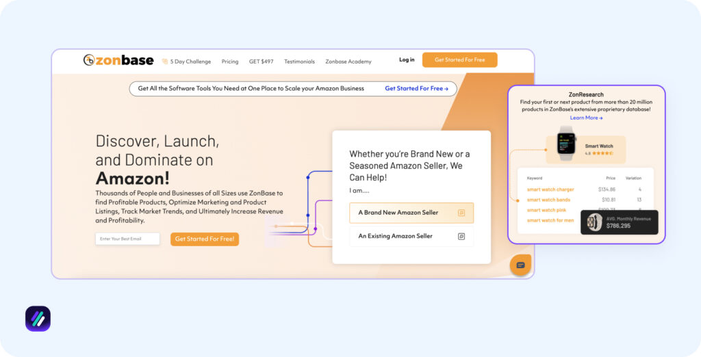Click the Smart Watch product image

(x=566, y=143)
